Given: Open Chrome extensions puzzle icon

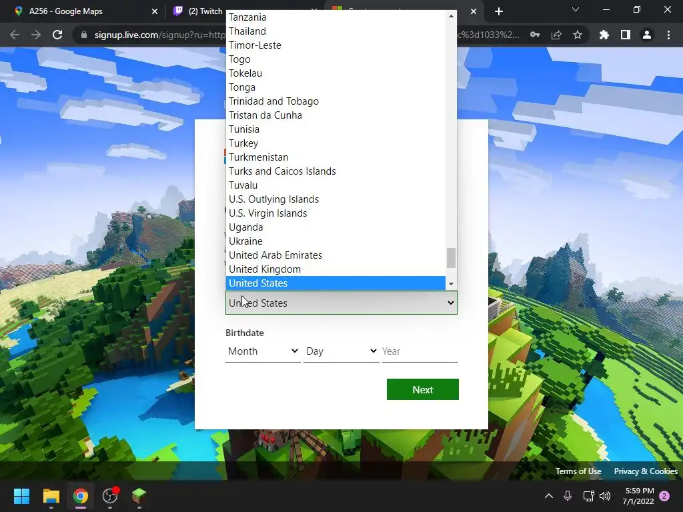Looking at the screenshot, I should tap(604, 35).
